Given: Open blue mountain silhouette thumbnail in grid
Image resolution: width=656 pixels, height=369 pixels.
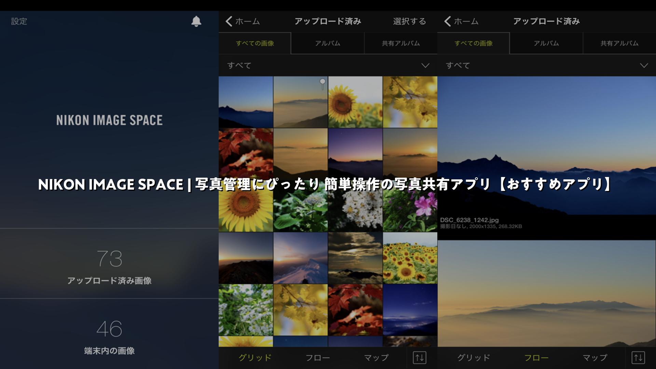Looking at the screenshot, I should [246, 102].
